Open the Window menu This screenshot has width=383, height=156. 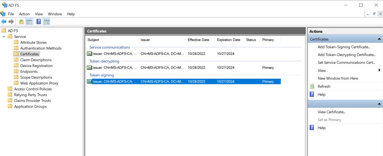tap(55, 14)
